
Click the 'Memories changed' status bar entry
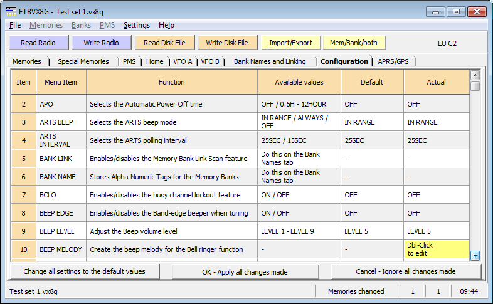(x=356, y=291)
